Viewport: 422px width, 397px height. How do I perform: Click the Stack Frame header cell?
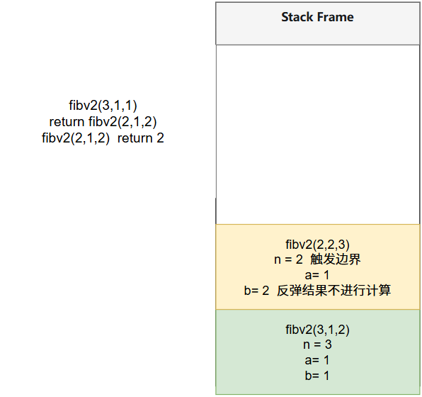318,23
